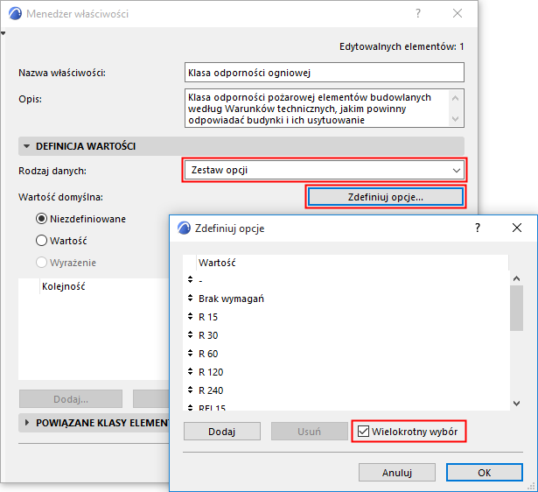
Task: Click the Wartość column header in options list
Action: 352,263
